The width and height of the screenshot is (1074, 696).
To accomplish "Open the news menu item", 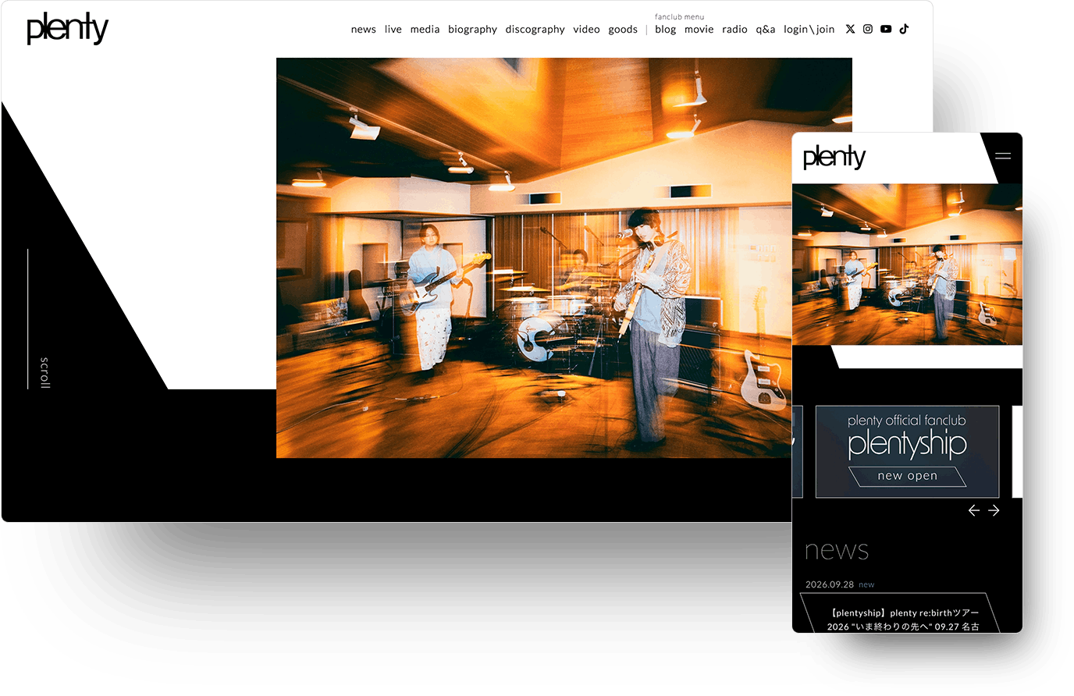I will pyautogui.click(x=363, y=30).
